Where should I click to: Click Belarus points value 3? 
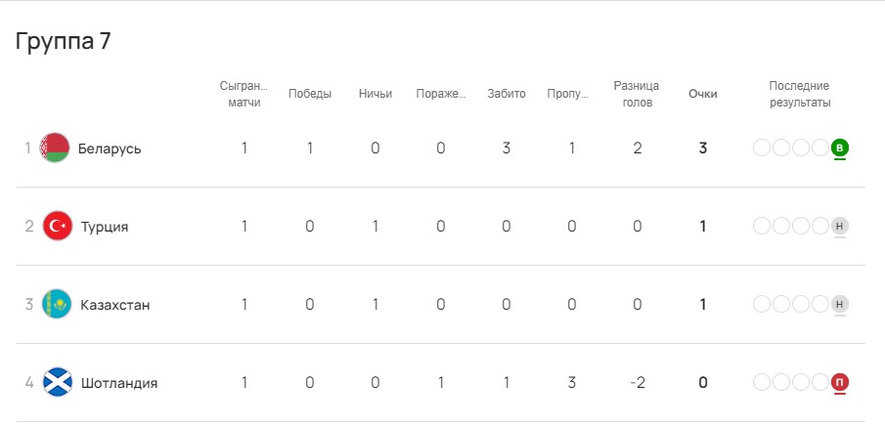click(702, 149)
